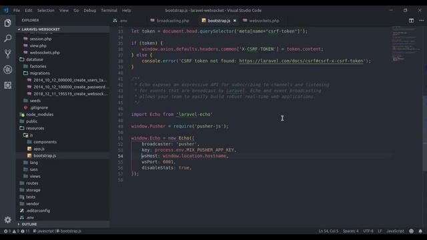Image resolution: width=427 pixels, height=240 pixels.
Task: Open the Edit menu
Action: click(x=29, y=11)
